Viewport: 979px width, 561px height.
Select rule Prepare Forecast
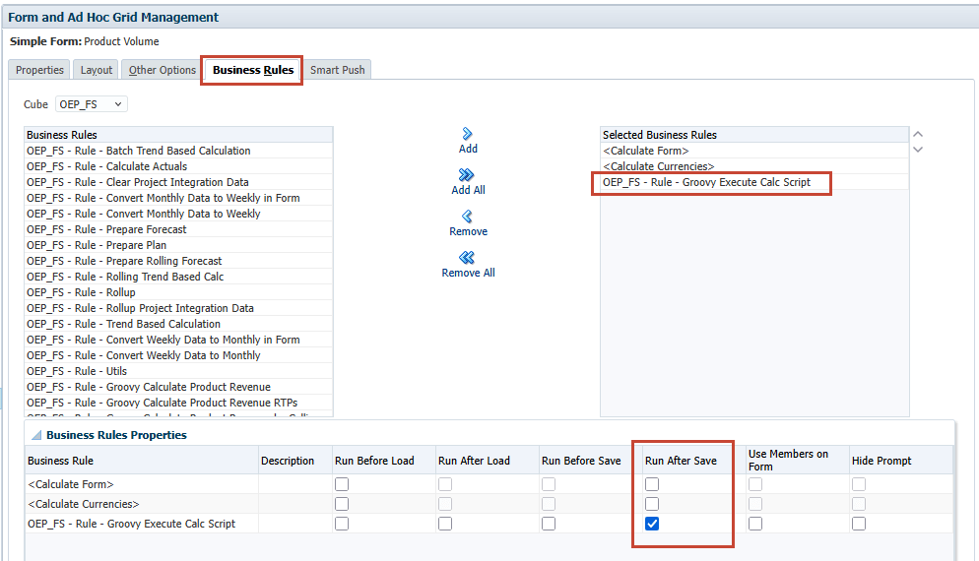tap(178, 229)
